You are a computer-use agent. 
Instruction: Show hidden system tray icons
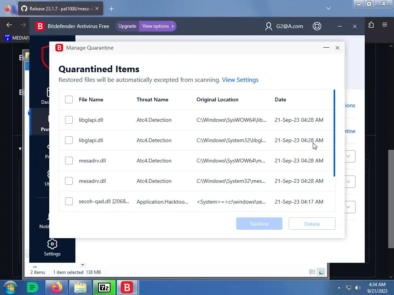pos(339,288)
